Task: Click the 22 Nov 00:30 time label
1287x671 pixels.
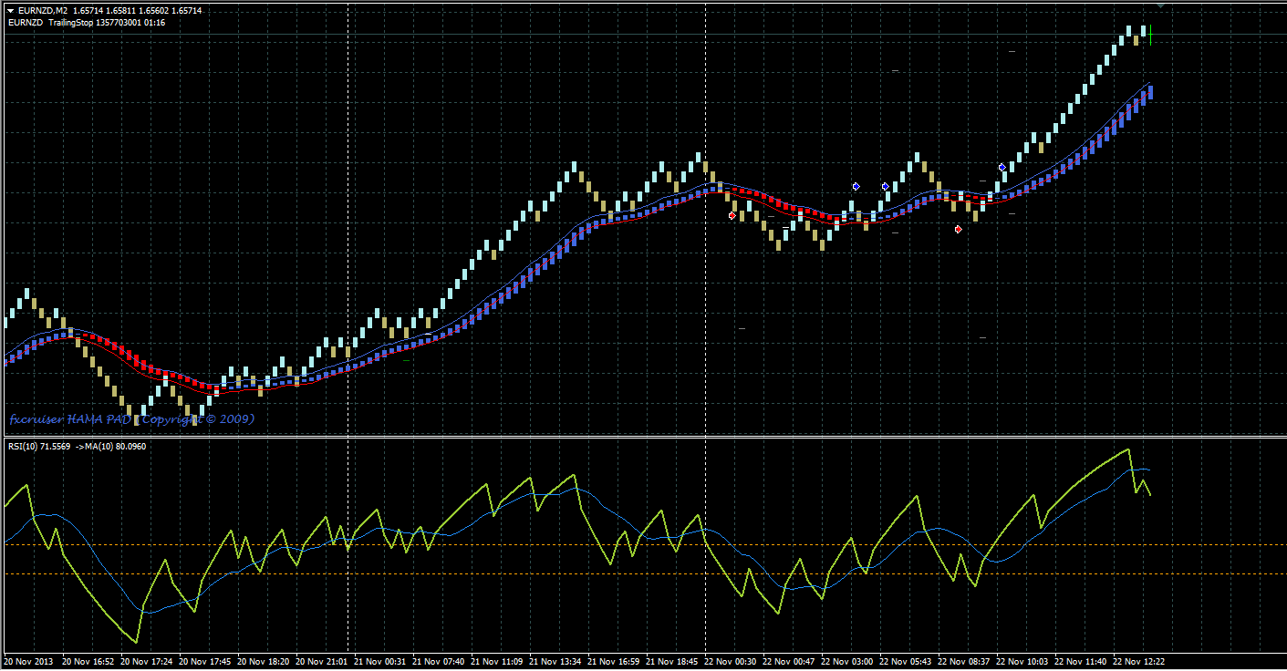Action: (x=731, y=661)
